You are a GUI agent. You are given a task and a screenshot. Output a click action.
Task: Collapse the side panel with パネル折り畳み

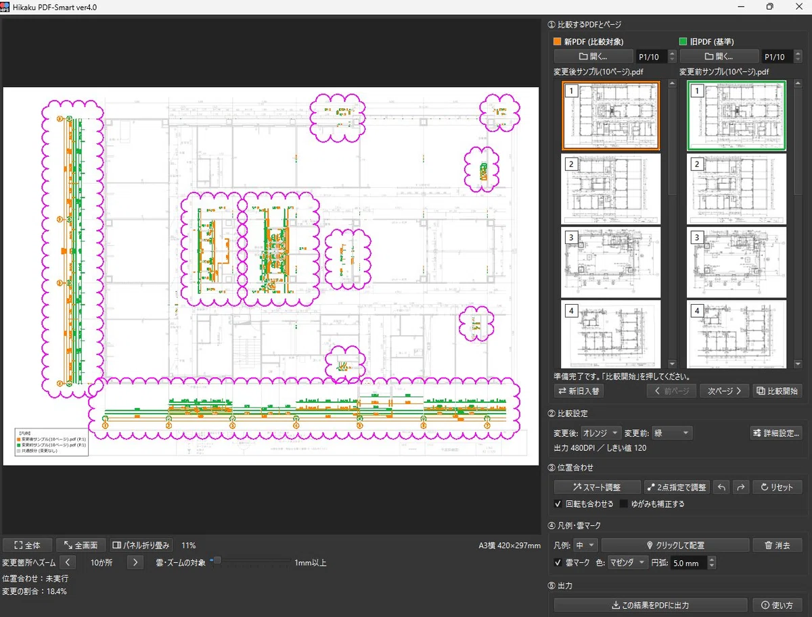pyautogui.click(x=141, y=545)
